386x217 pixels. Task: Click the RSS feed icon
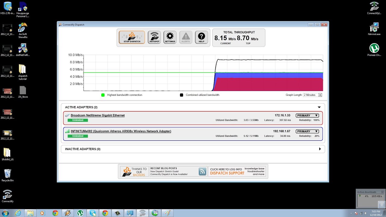[202, 171]
